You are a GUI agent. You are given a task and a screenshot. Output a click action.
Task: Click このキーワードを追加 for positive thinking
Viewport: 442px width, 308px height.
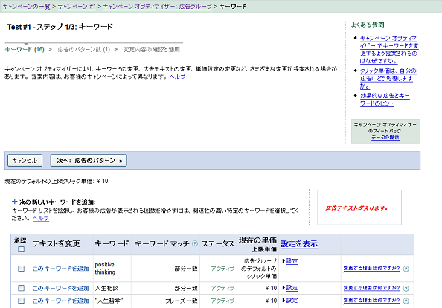pyautogui.click(x=61, y=269)
